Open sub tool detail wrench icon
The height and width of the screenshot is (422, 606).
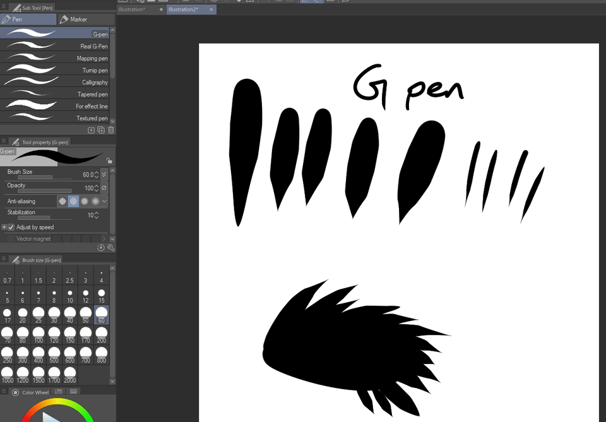point(111,248)
